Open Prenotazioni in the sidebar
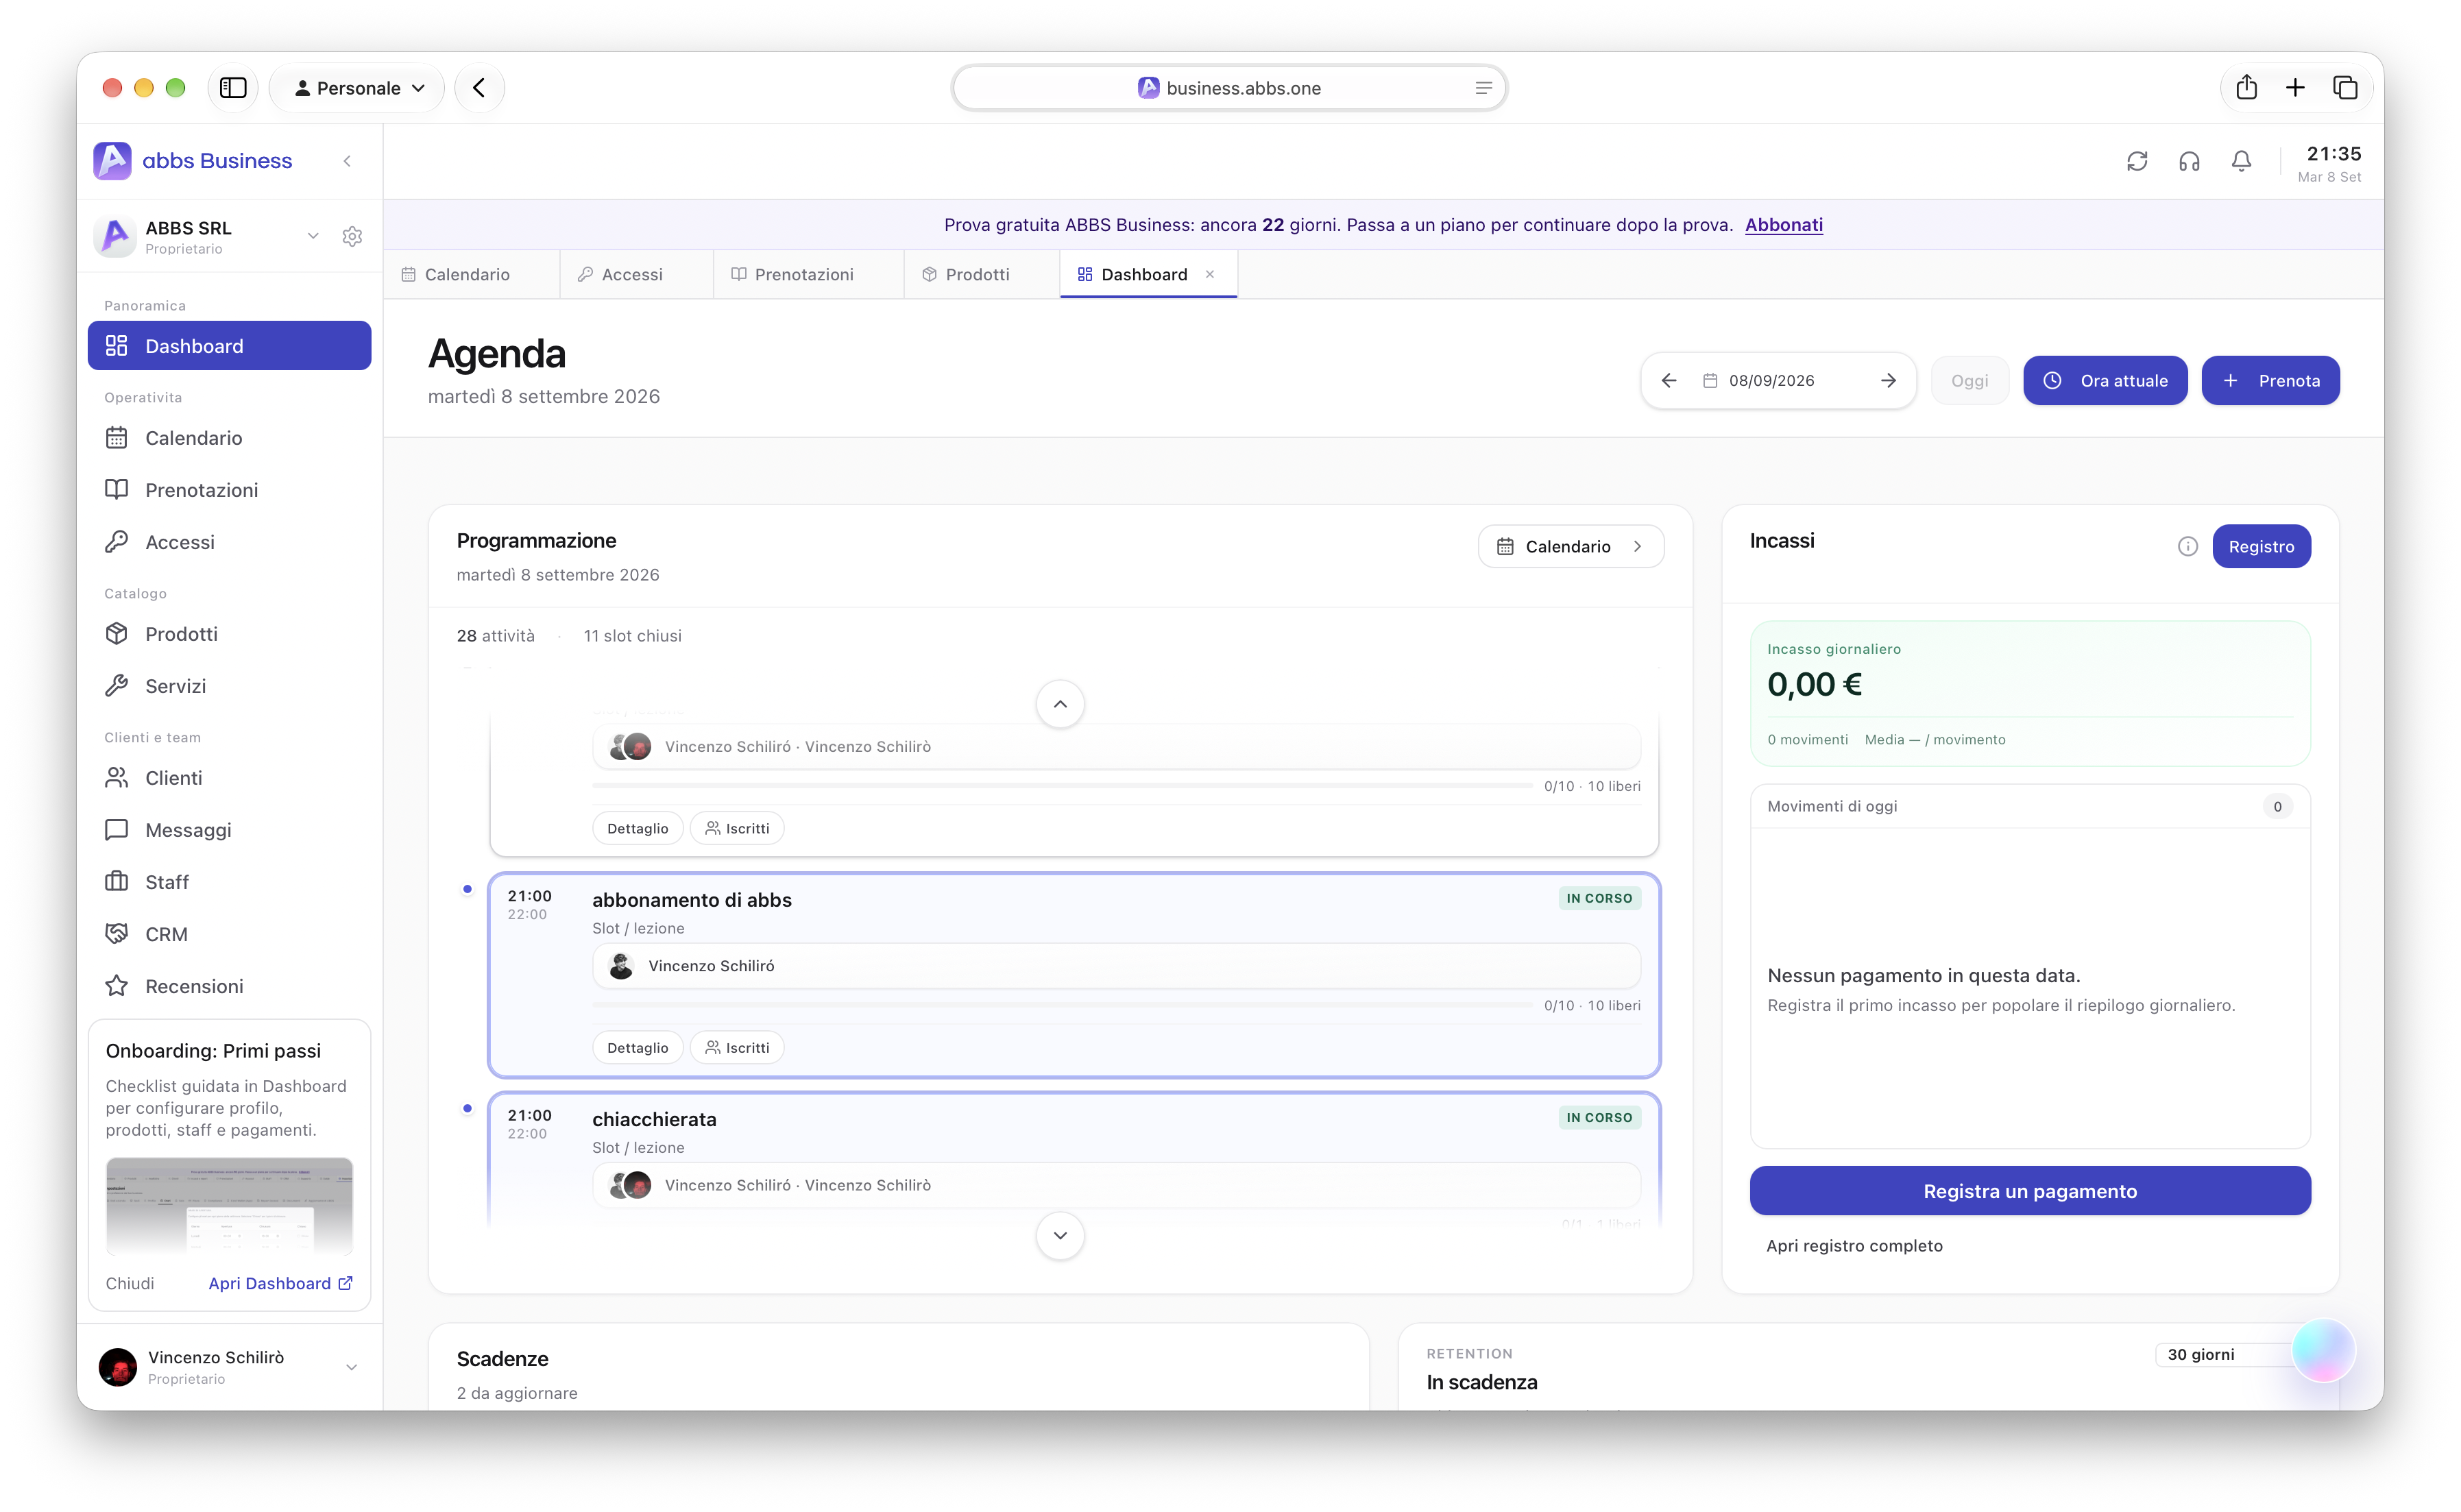 (230, 490)
